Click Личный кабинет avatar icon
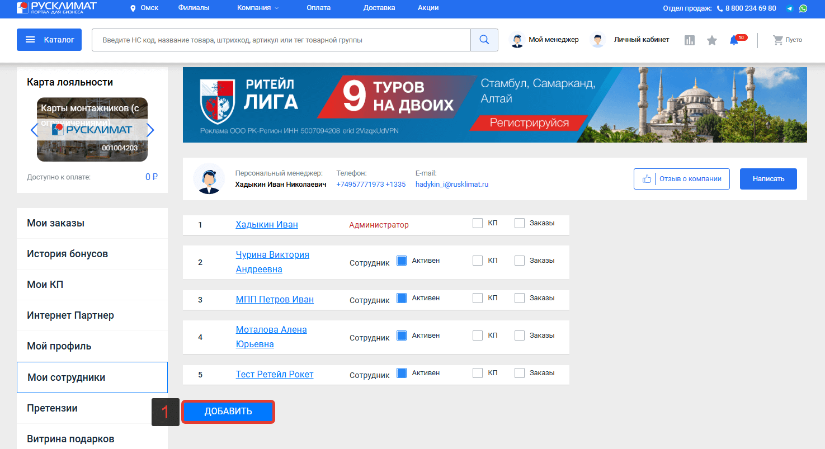The image size is (825, 449). click(x=598, y=40)
